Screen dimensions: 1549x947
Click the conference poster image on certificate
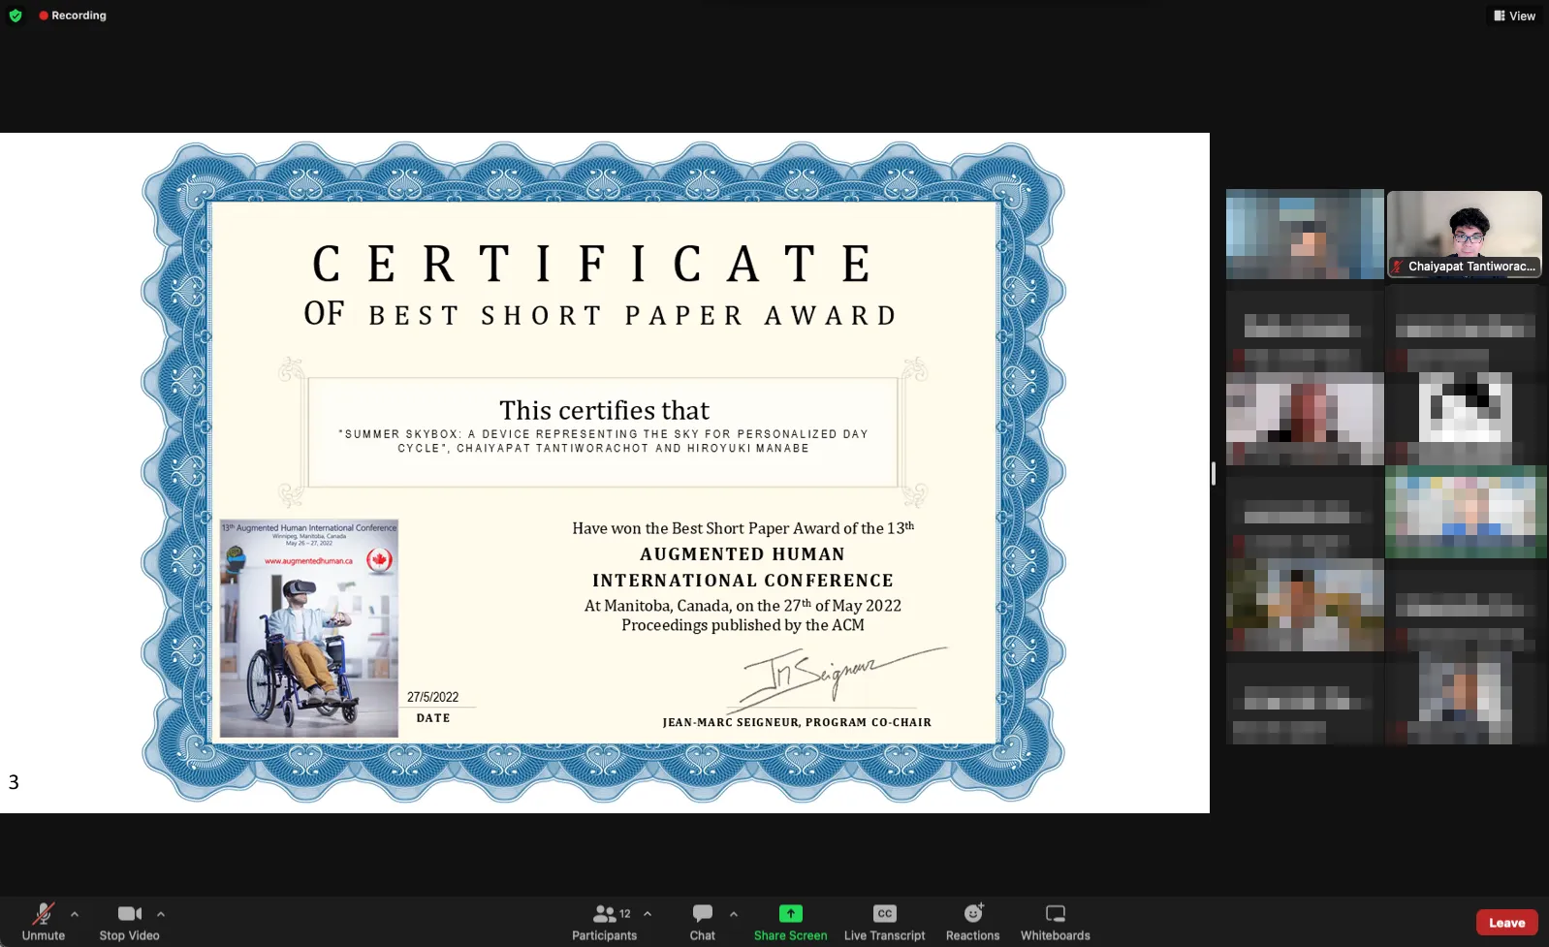pyautogui.click(x=309, y=628)
